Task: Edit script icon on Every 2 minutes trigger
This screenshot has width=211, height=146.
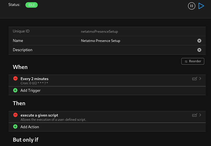Action: point(194,79)
